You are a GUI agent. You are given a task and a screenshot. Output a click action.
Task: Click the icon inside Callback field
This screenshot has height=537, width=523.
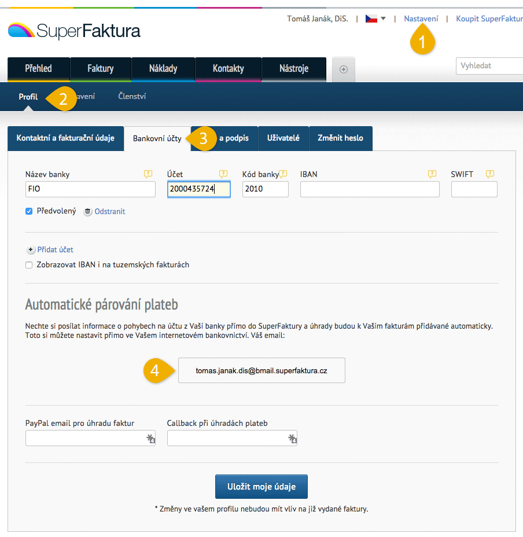coord(293,439)
